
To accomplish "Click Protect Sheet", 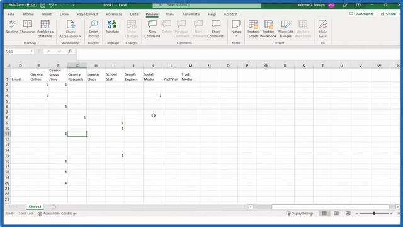I will pos(253,29).
